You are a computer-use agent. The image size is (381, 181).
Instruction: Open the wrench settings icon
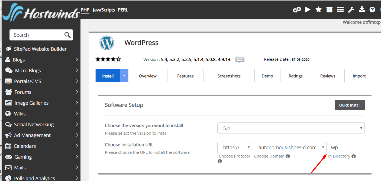(351, 10)
